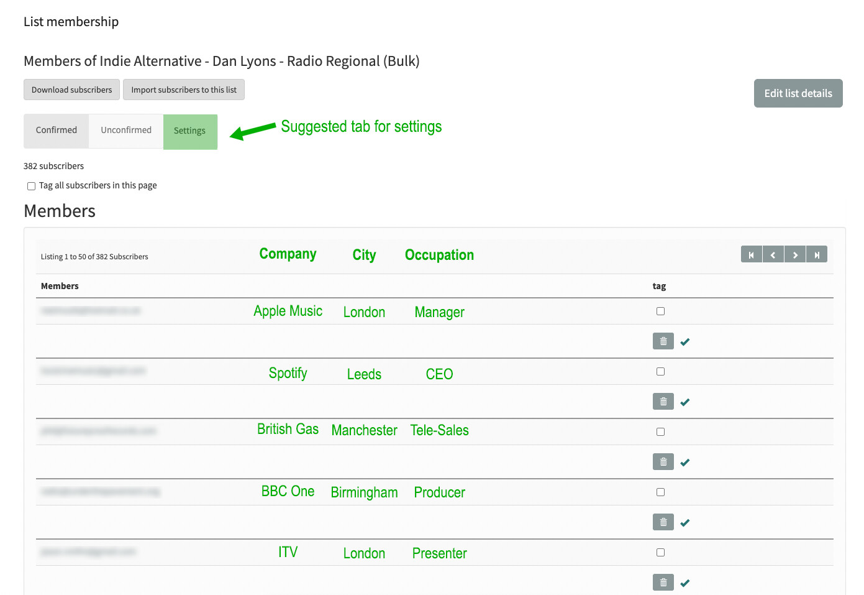
Task: Delete the Apple Music member via trash icon
Action: 663,341
